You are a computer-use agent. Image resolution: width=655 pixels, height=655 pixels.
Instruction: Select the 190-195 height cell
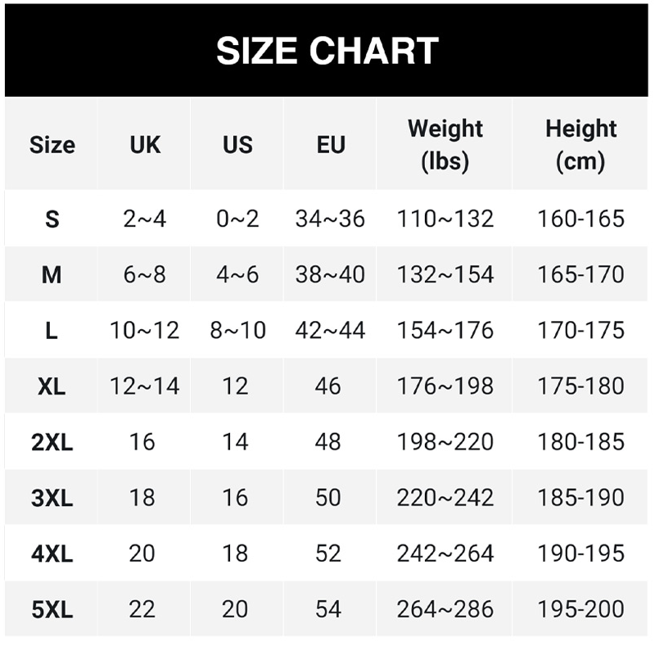pyautogui.click(x=580, y=553)
